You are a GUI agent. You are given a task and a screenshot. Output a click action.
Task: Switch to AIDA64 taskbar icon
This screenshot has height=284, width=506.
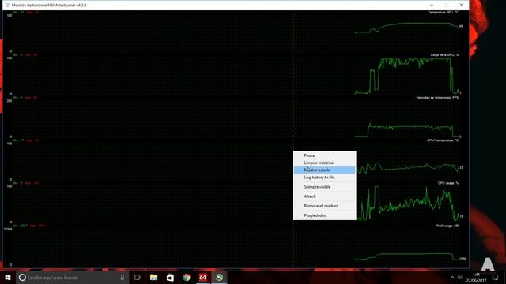pyautogui.click(x=203, y=277)
